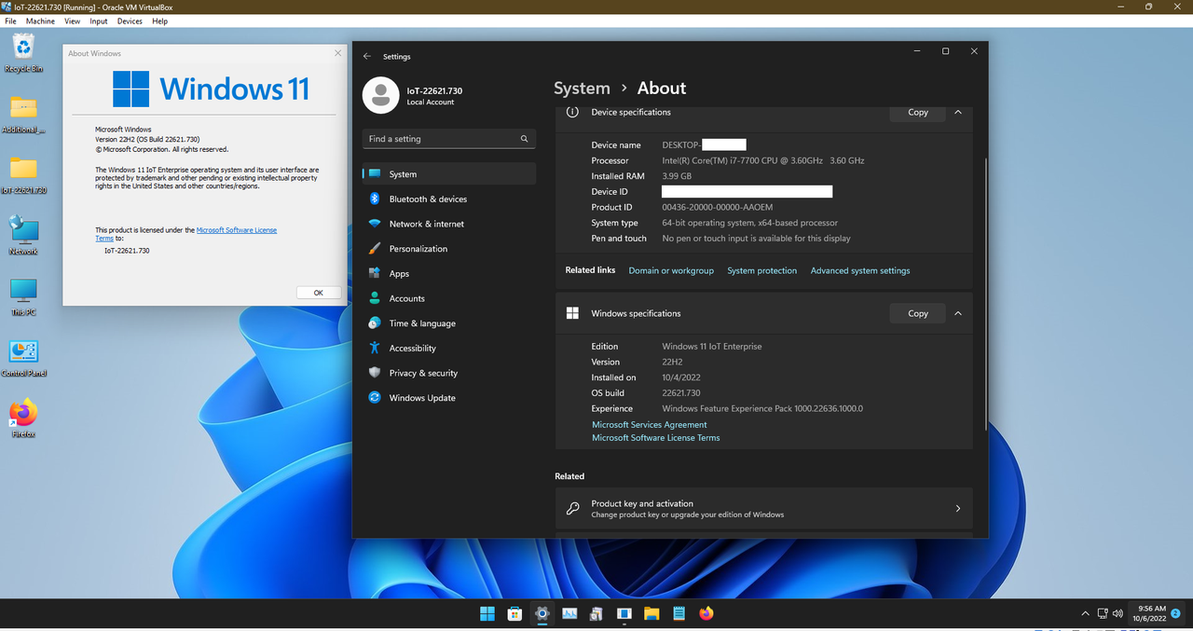
Task: Click the network icon in system tray
Action: tap(1102, 613)
